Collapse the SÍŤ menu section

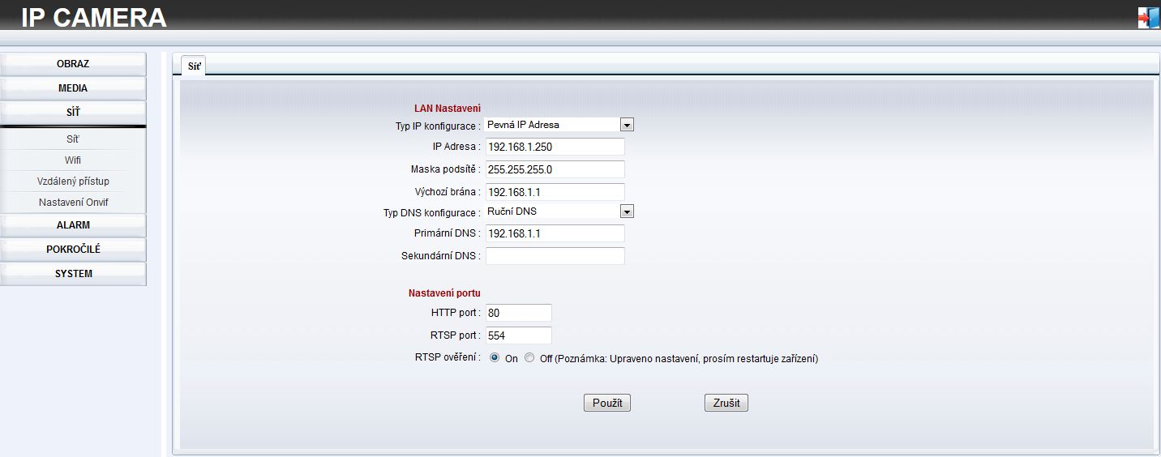73,113
